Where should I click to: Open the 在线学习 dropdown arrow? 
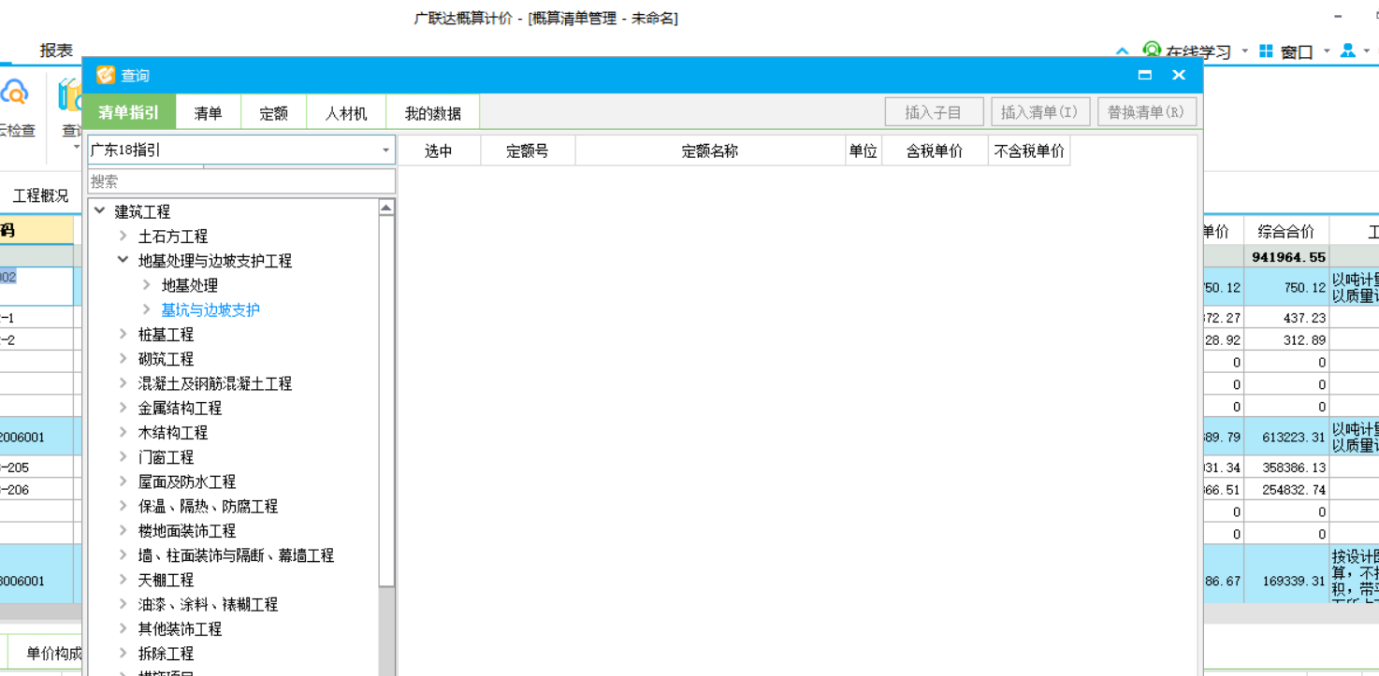click(x=1244, y=51)
